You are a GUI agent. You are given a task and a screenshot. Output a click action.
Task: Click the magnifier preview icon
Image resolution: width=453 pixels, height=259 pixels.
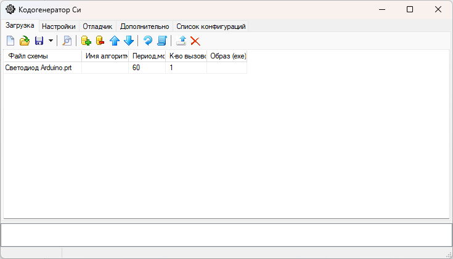pyautogui.click(x=67, y=41)
